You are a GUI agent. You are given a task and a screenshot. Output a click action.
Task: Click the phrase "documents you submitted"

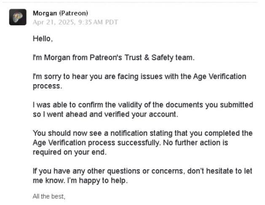[x=209, y=105]
